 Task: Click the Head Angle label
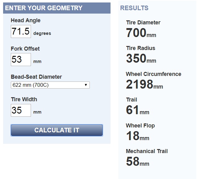tap(26, 20)
